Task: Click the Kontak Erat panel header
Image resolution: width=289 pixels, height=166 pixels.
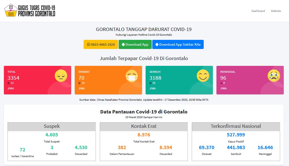Action: pyautogui.click(x=143, y=126)
